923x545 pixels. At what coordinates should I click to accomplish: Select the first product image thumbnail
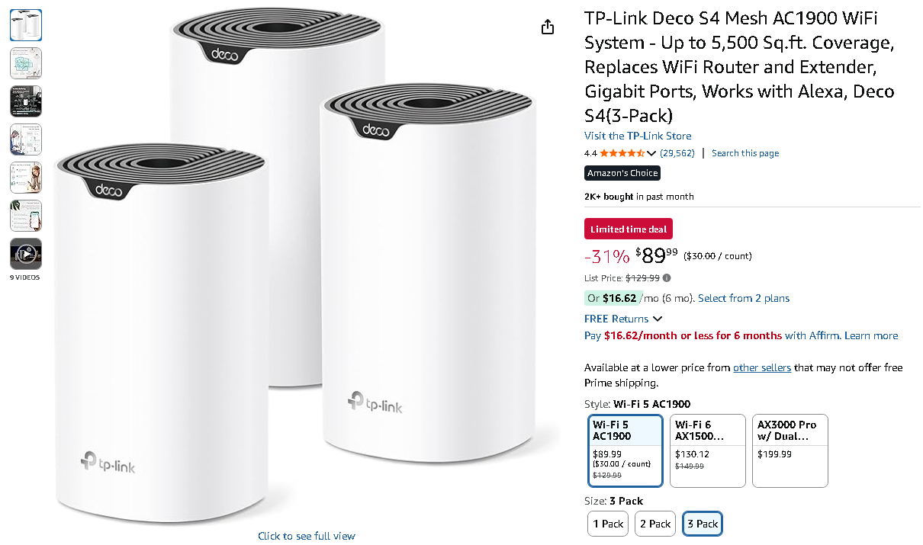(26, 25)
